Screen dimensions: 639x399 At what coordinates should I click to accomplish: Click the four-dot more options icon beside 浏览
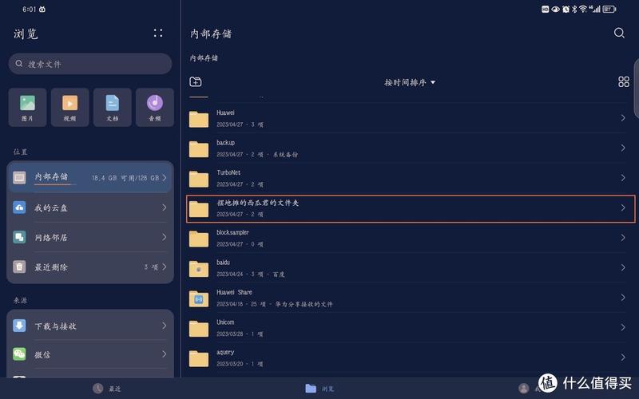(x=158, y=33)
